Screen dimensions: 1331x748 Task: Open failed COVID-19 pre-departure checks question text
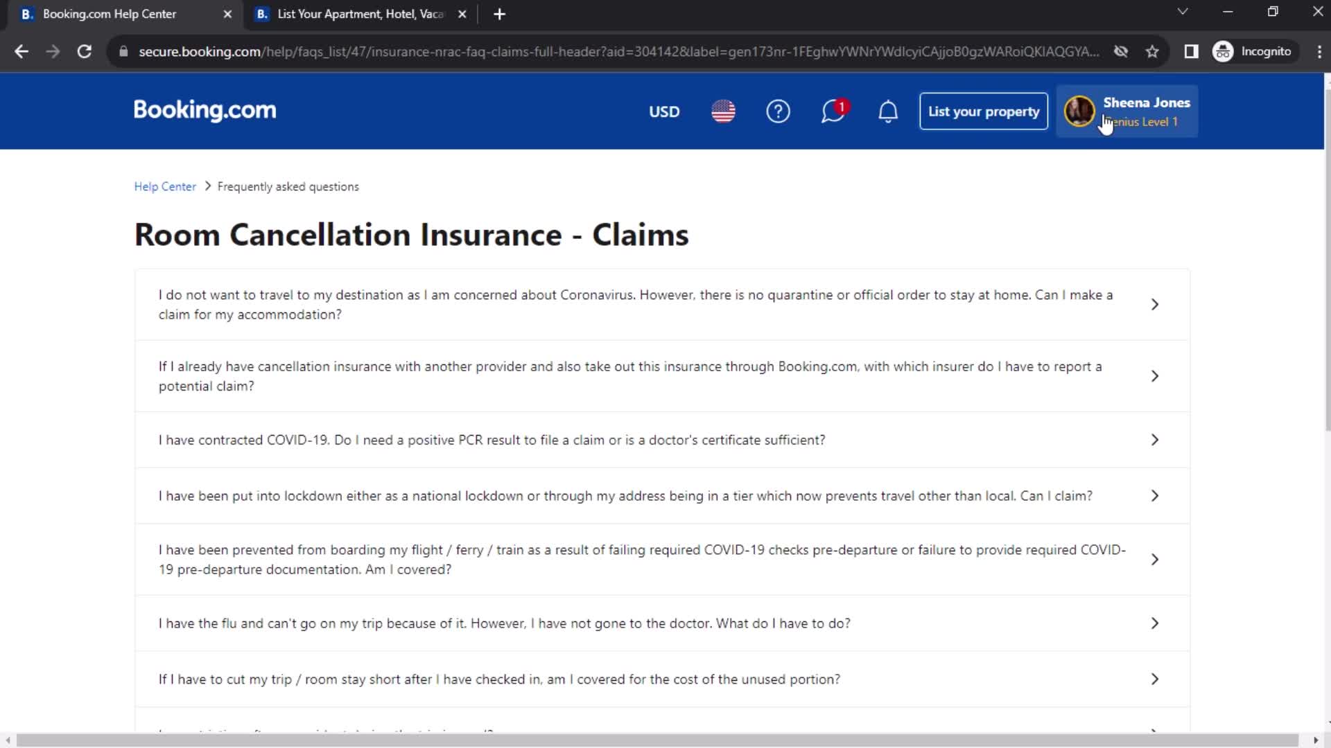pos(643,560)
